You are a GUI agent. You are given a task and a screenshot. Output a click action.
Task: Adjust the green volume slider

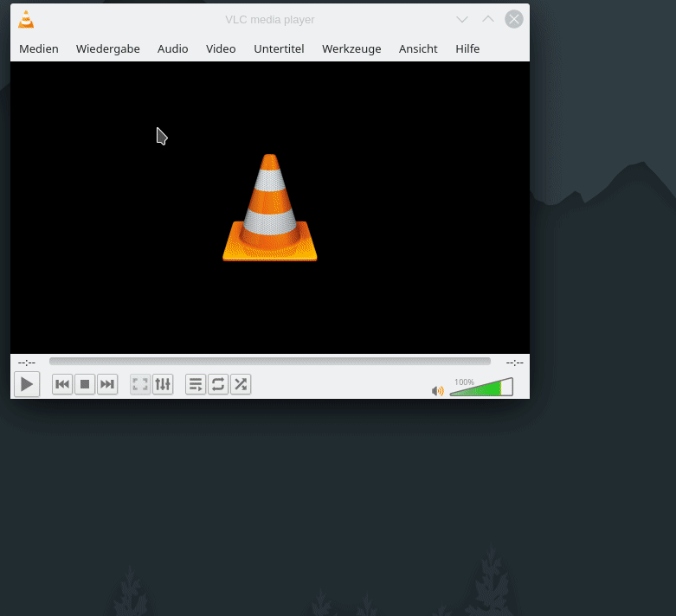pyautogui.click(x=481, y=387)
